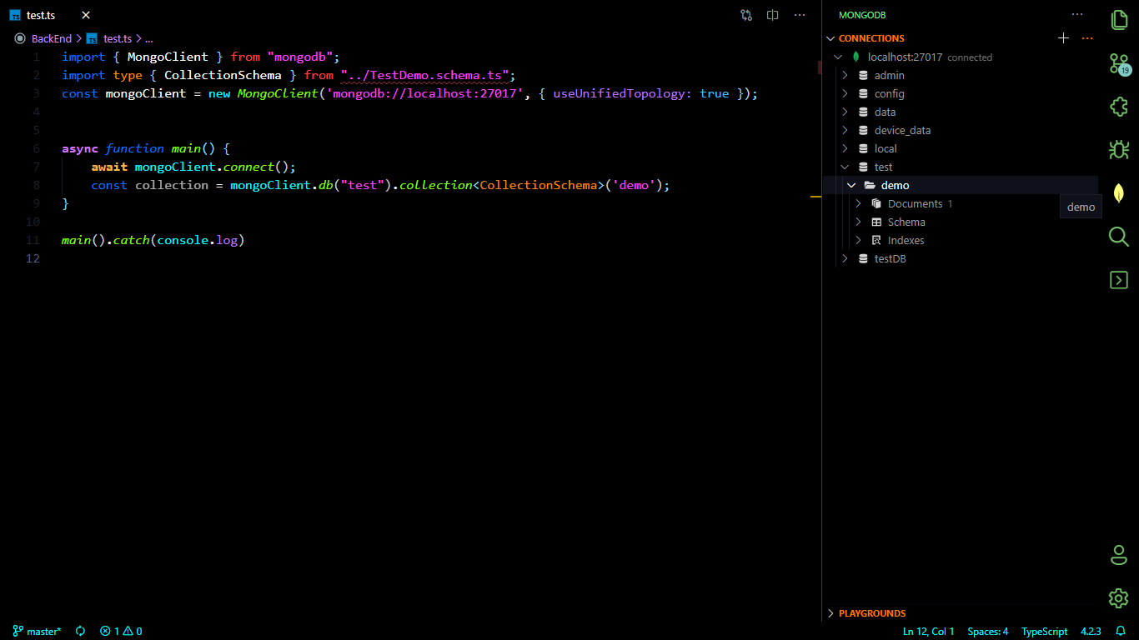
Task: Click test.ts in the breadcrumb
Action: click(118, 38)
